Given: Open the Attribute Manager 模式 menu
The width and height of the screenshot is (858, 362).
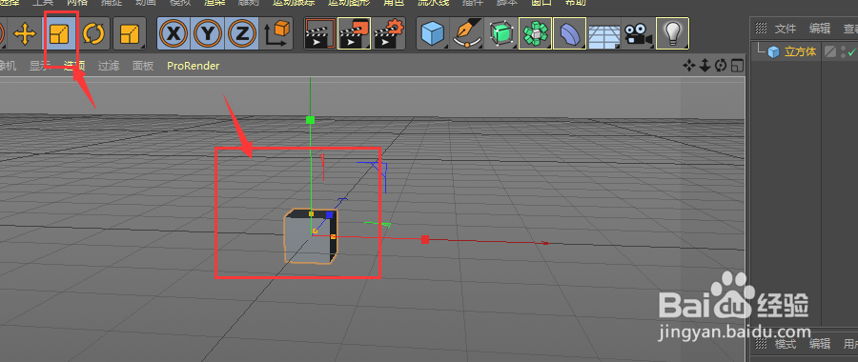Looking at the screenshot, I should (x=786, y=344).
